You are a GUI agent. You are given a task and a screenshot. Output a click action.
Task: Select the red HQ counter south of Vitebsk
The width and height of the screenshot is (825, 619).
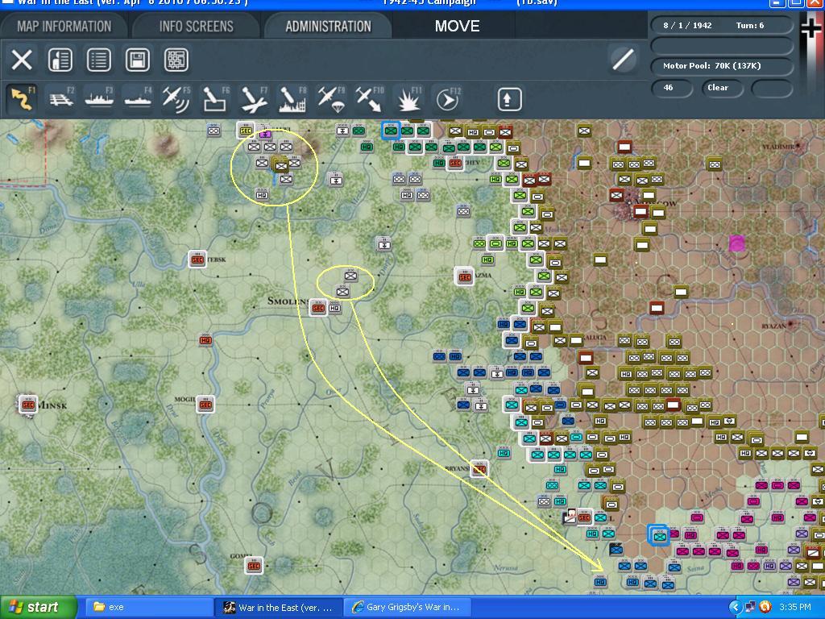pyautogui.click(x=205, y=341)
